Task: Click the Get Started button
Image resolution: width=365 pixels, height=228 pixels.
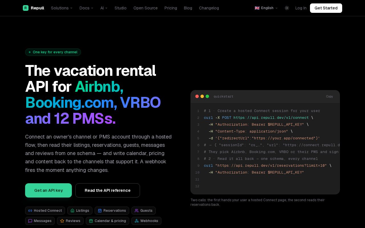Action: 326,8
